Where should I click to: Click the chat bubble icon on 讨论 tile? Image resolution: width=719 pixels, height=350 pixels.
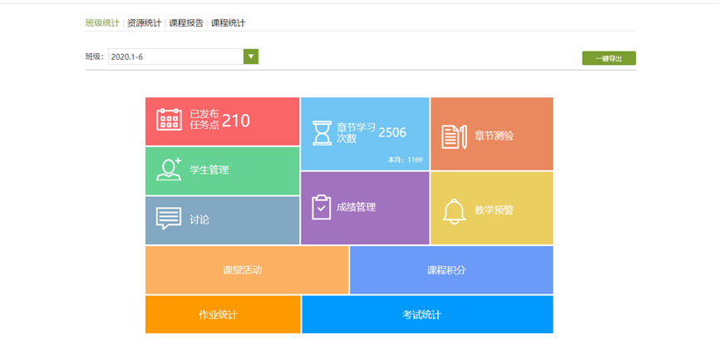click(x=169, y=219)
